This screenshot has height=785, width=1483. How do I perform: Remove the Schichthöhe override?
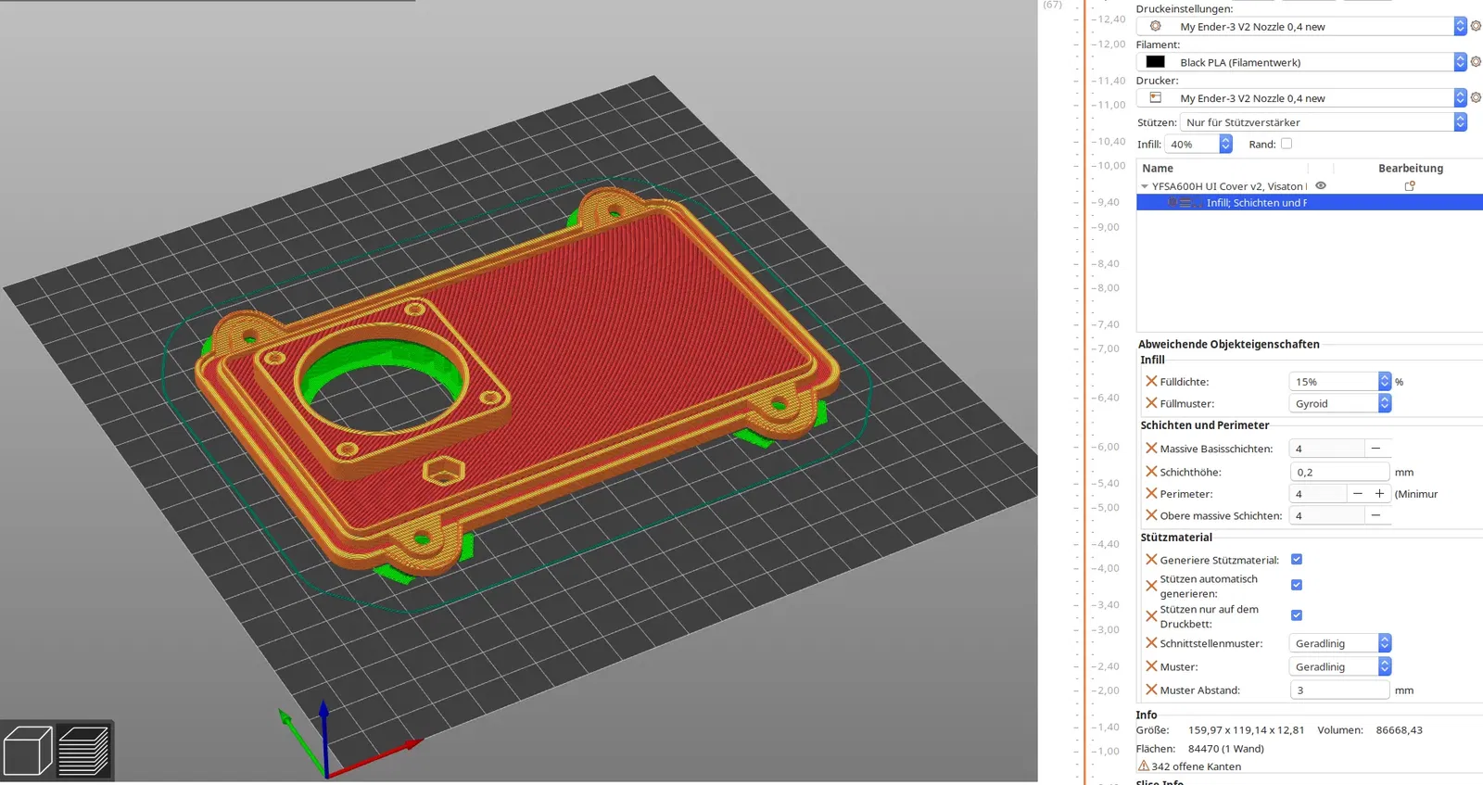(x=1151, y=472)
